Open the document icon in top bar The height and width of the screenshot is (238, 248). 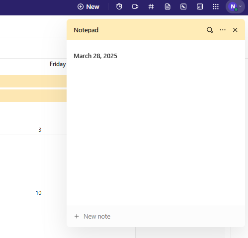167,6
